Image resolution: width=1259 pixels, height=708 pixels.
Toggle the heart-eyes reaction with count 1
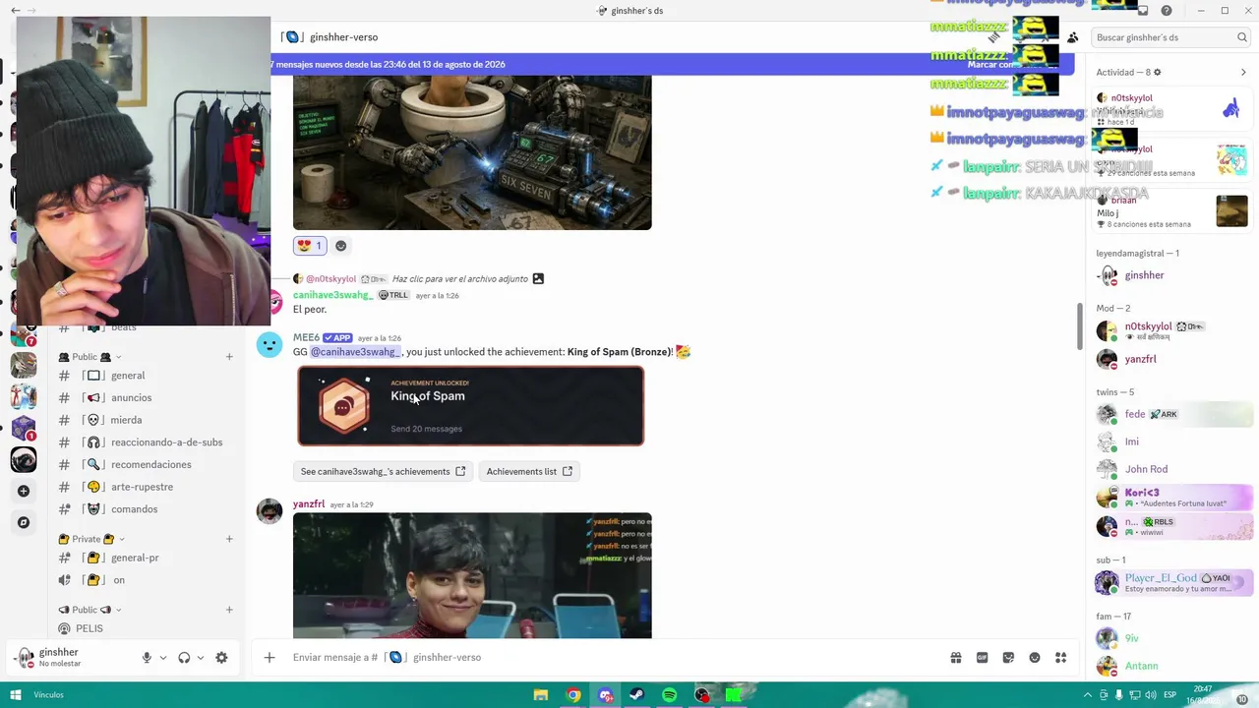coord(309,245)
